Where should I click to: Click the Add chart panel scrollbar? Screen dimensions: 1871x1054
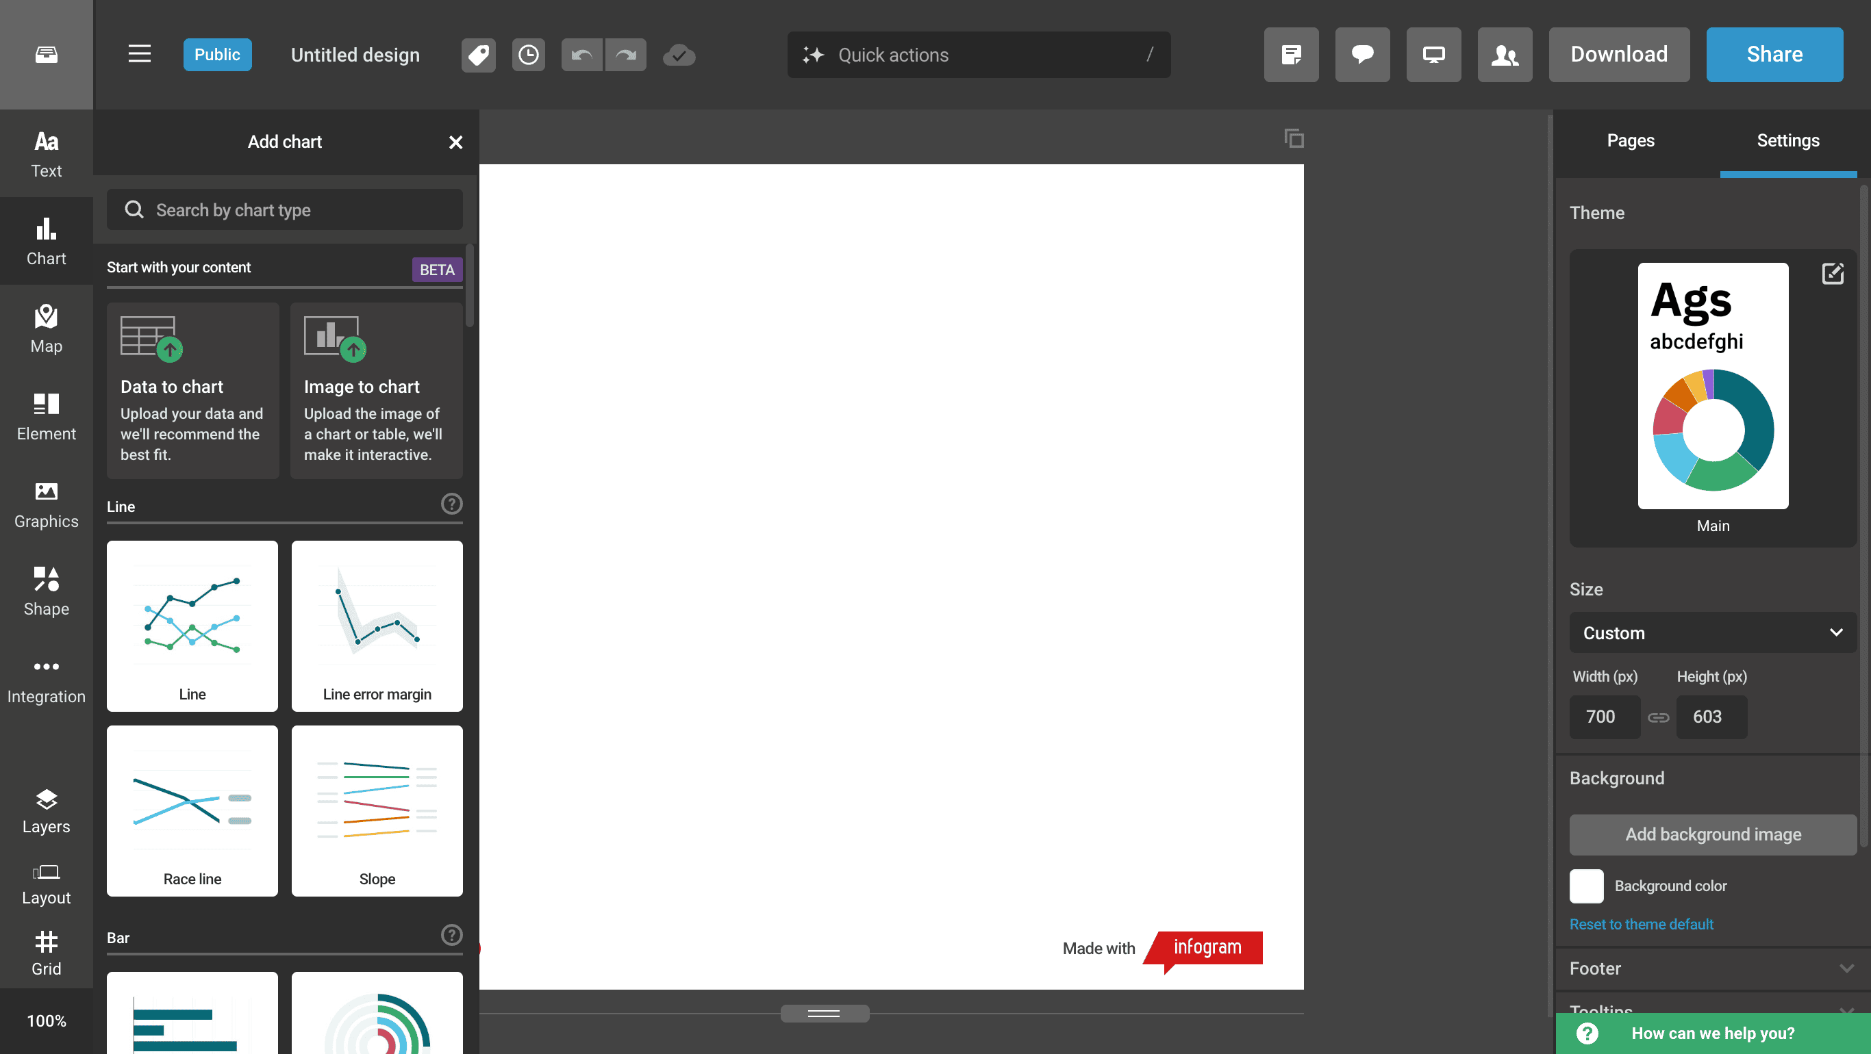pos(470,285)
